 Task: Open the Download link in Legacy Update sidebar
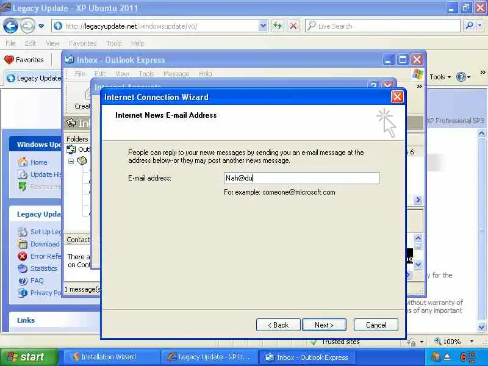[45, 244]
